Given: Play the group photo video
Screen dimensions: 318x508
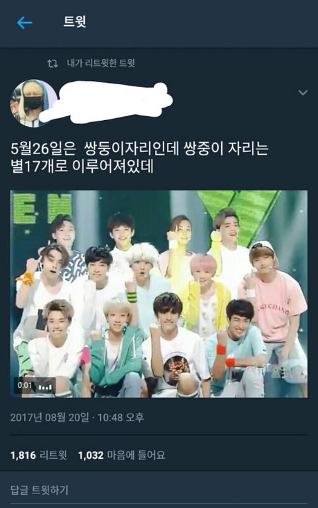Looking at the screenshot, I should pos(159,294).
